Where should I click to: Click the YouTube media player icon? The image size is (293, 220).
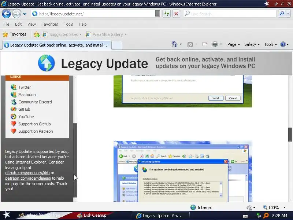coord(14,117)
